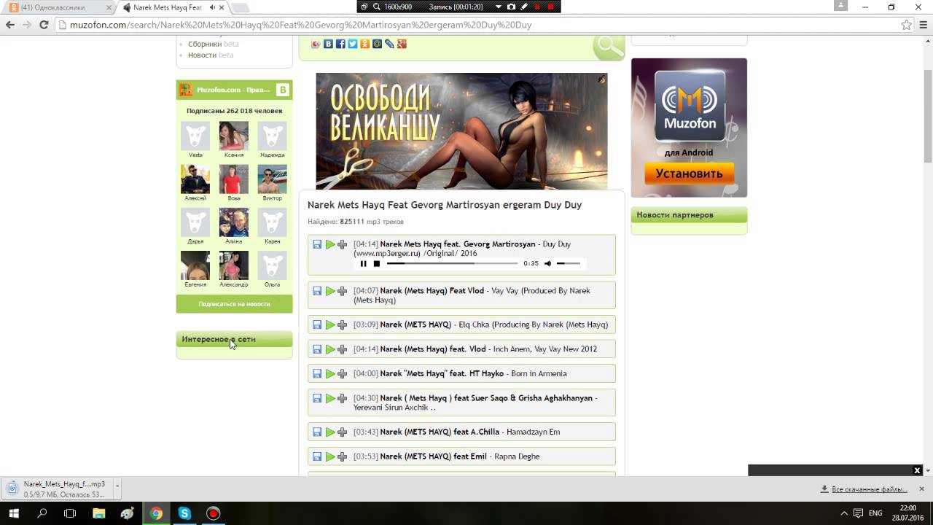Click the page vertical scrollbar
The width and height of the screenshot is (933, 525).
tap(928, 117)
